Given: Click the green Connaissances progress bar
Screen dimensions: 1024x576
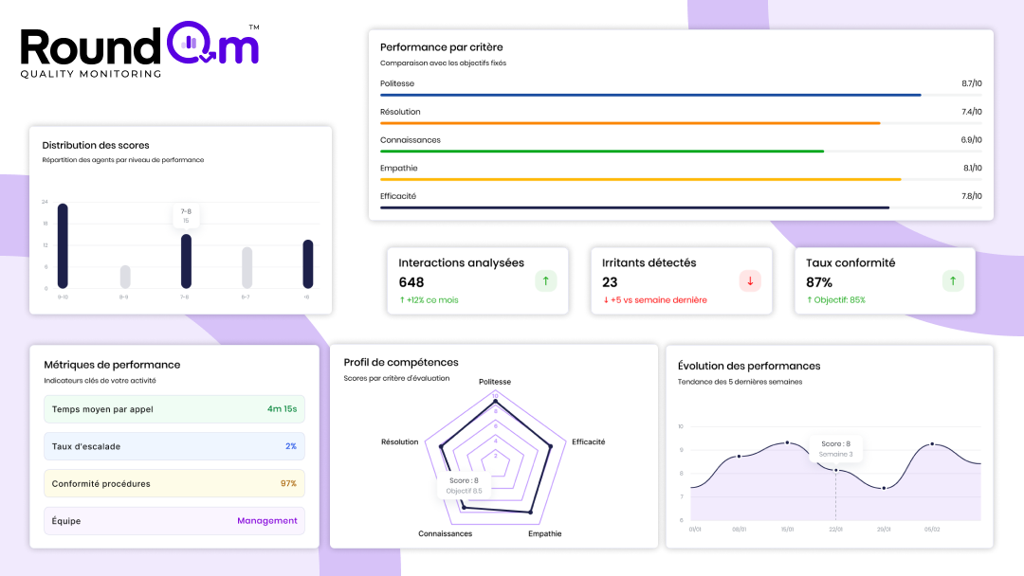Looking at the screenshot, I should (x=602, y=152).
